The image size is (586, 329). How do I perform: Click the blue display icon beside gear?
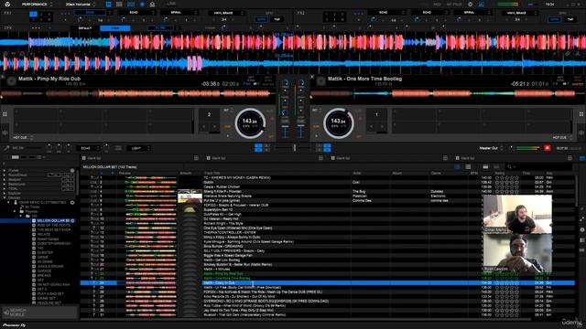pos(481,5)
